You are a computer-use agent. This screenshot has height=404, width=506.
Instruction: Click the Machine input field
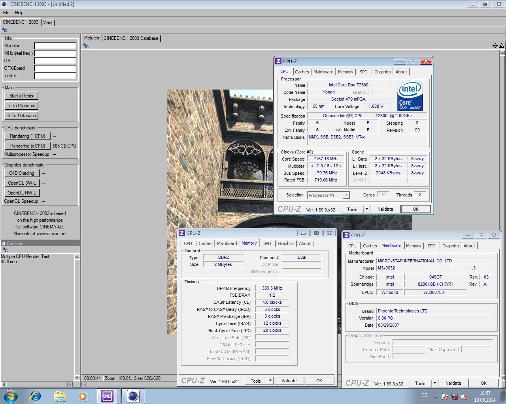tap(55, 46)
